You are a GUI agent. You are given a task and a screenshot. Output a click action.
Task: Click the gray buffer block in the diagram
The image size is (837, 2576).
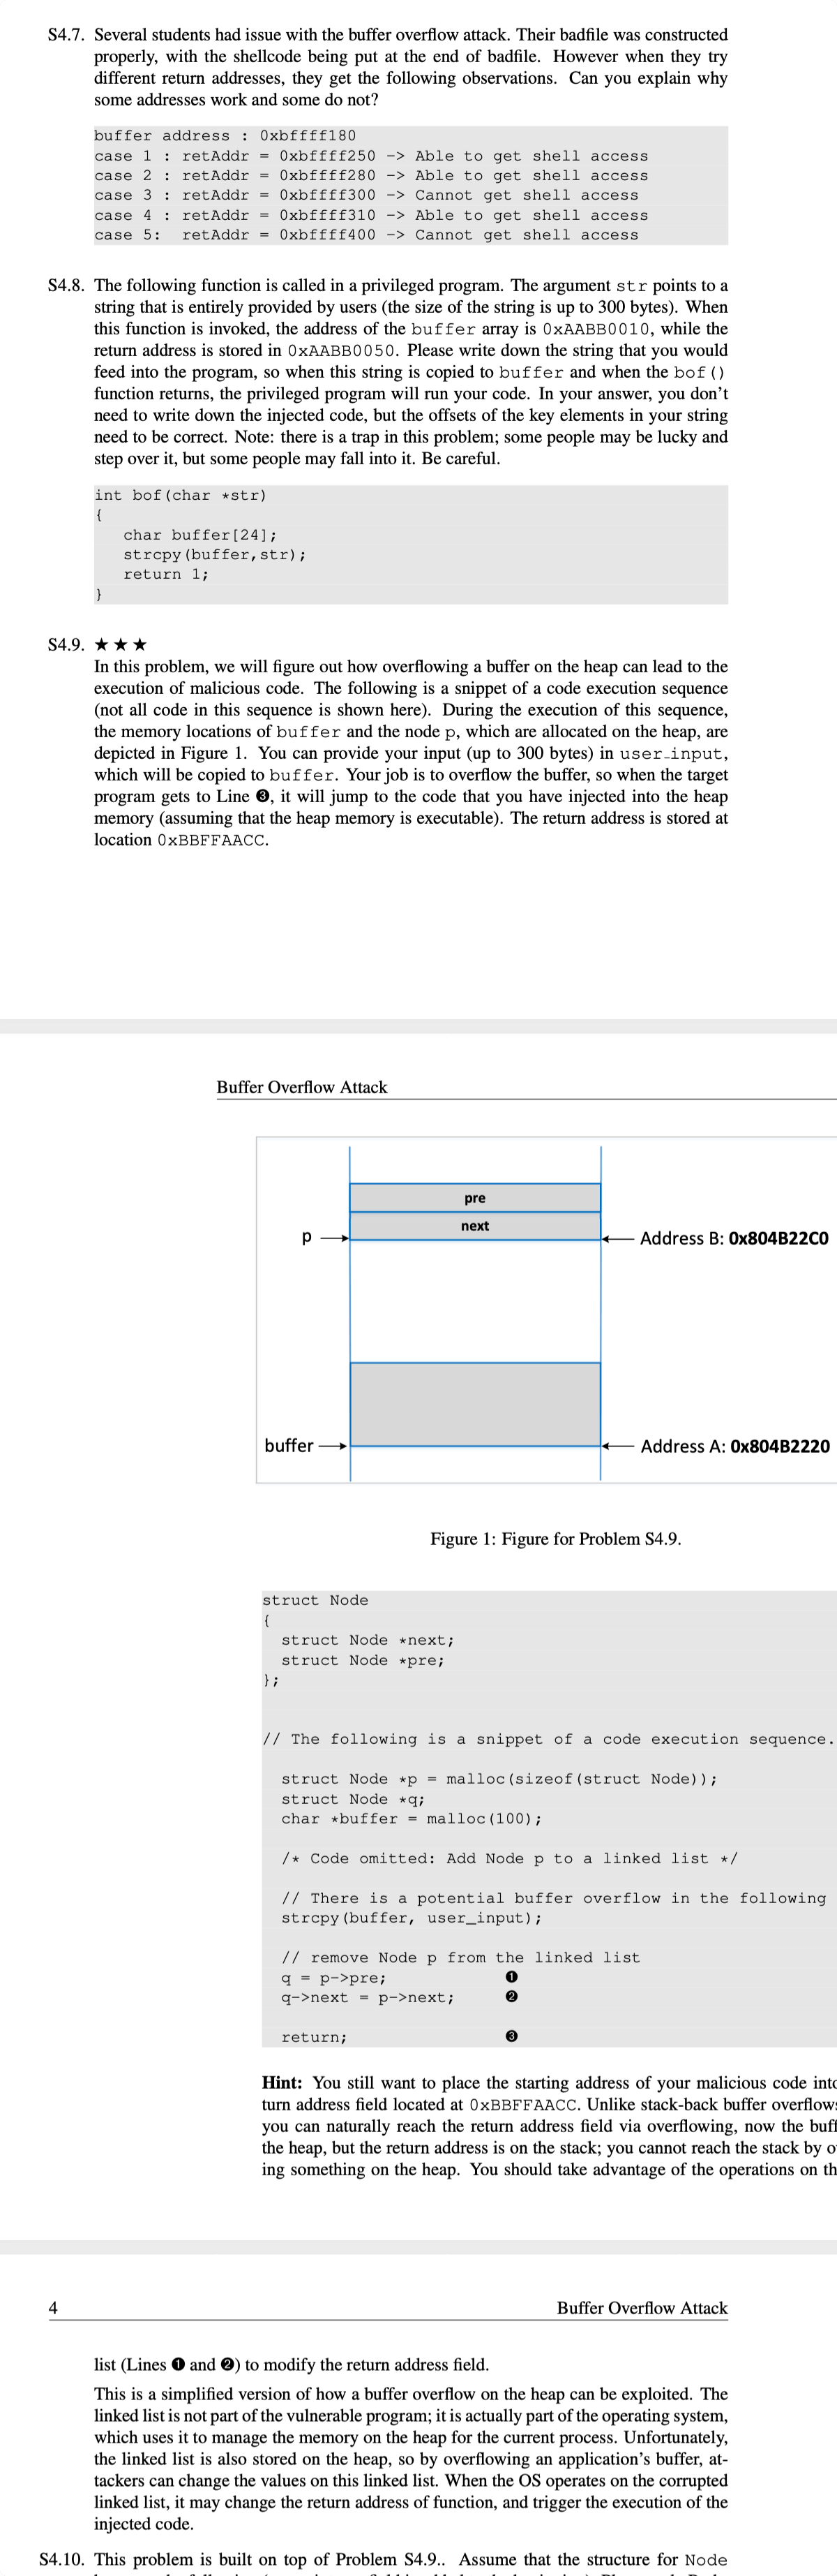click(x=474, y=1404)
